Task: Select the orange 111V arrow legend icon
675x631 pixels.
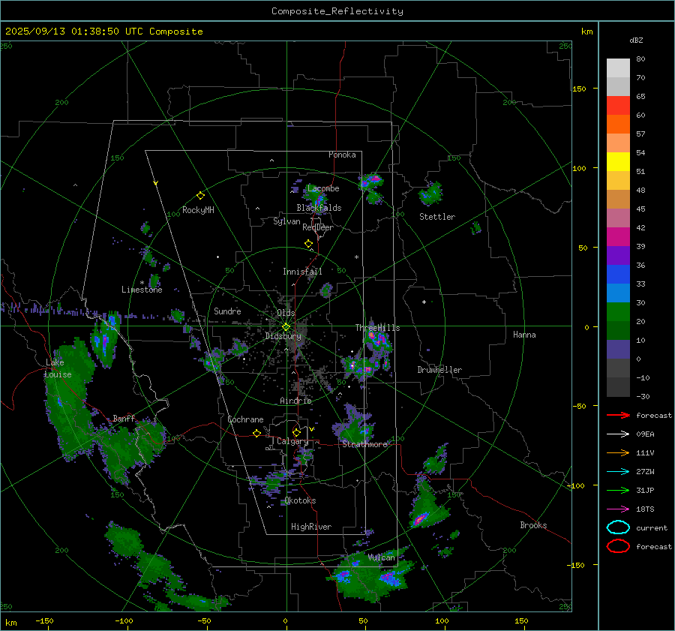Action: [618, 452]
